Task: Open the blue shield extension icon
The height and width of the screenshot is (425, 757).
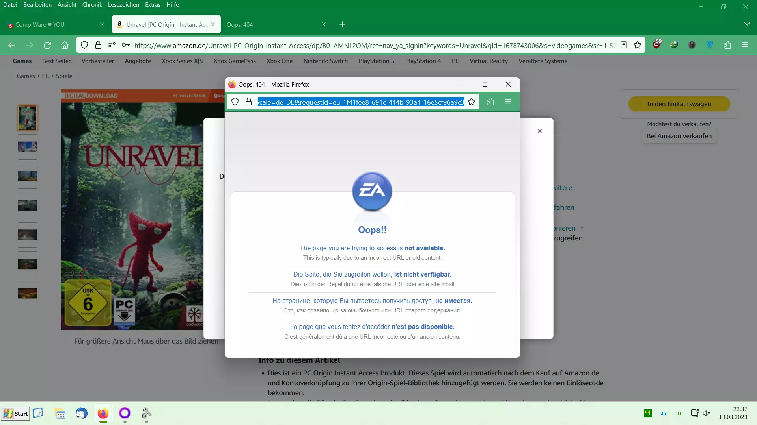Action: (x=710, y=45)
